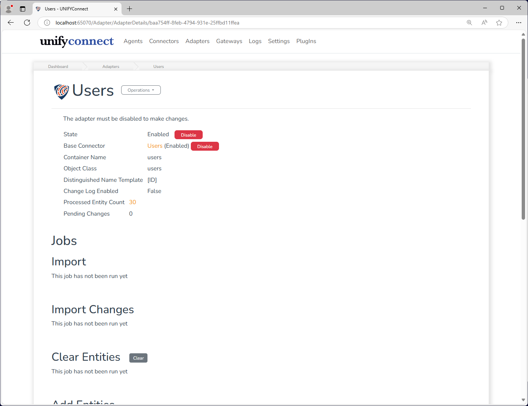The width and height of the screenshot is (528, 406).
Task: Open the Connectors menu item
Action: pyautogui.click(x=164, y=41)
